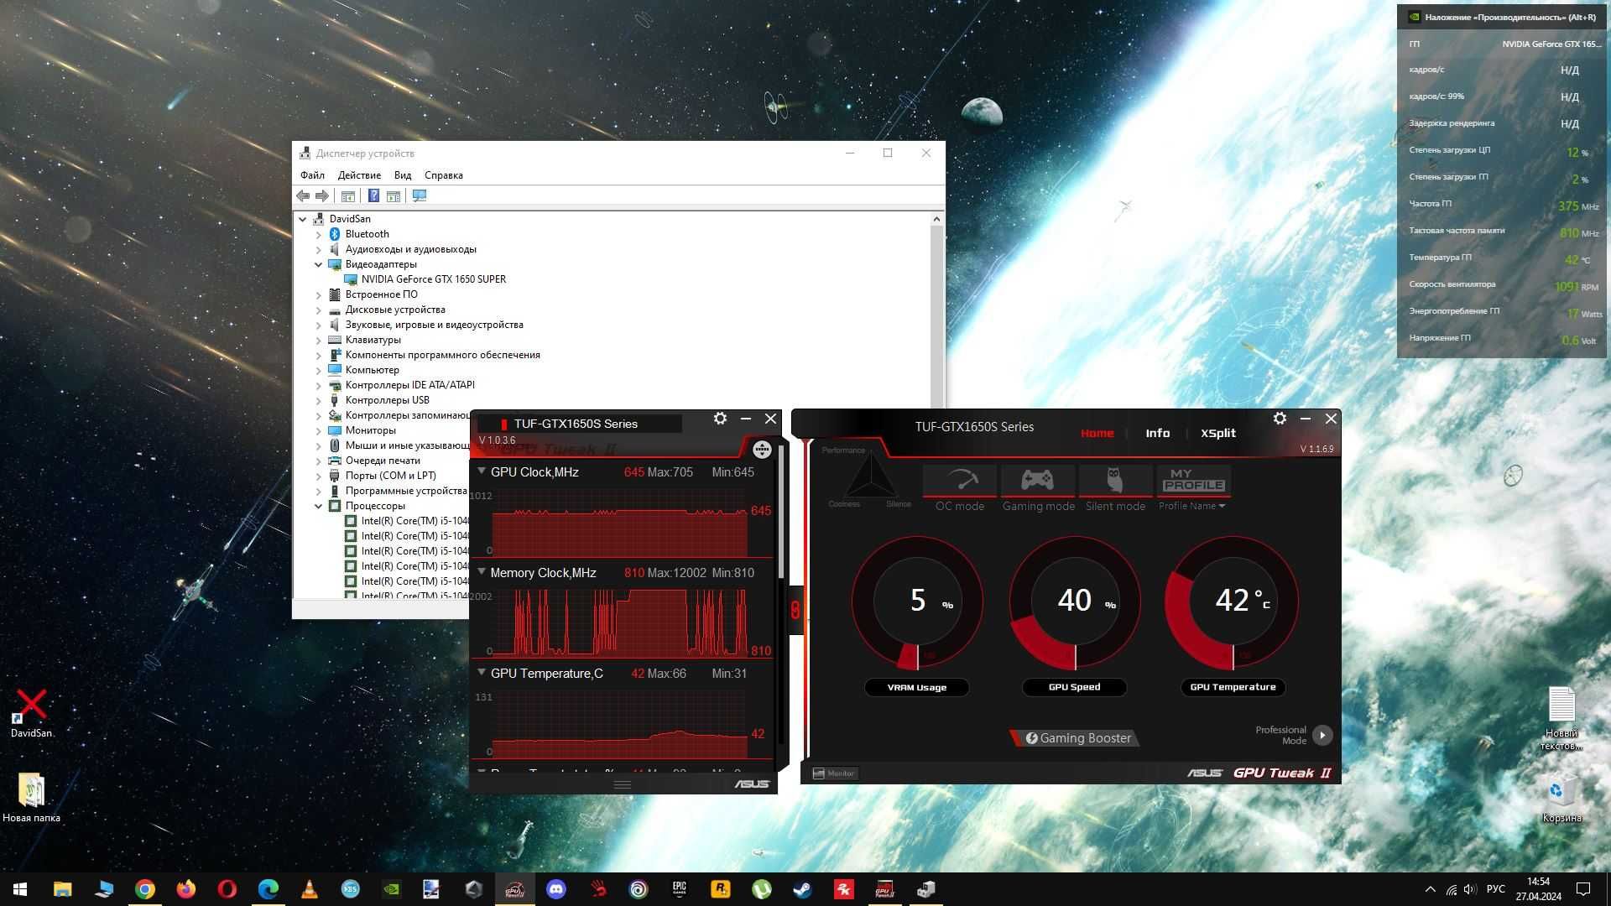Open the Windows Start menu
1611x906 pixels.
pos(20,889)
